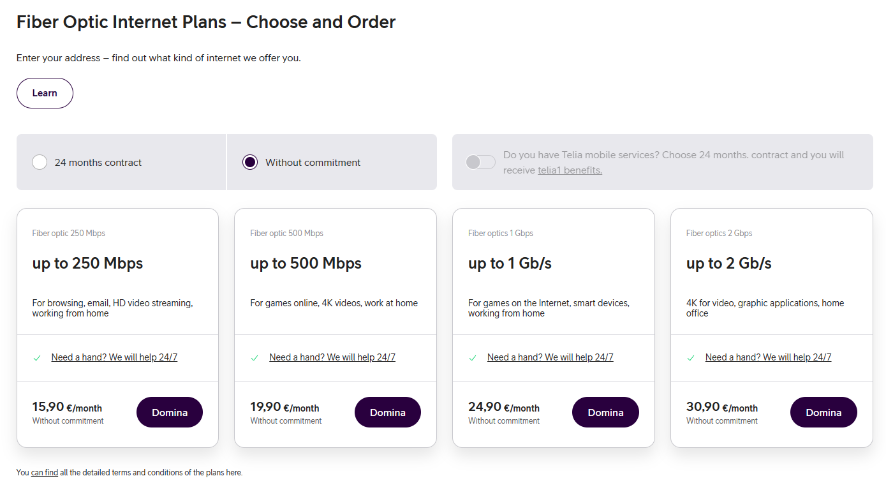The image size is (886, 483).
Task: Click the green checkmark in 1 Gbps card
Action: pyautogui.click(x=473, y=358)
